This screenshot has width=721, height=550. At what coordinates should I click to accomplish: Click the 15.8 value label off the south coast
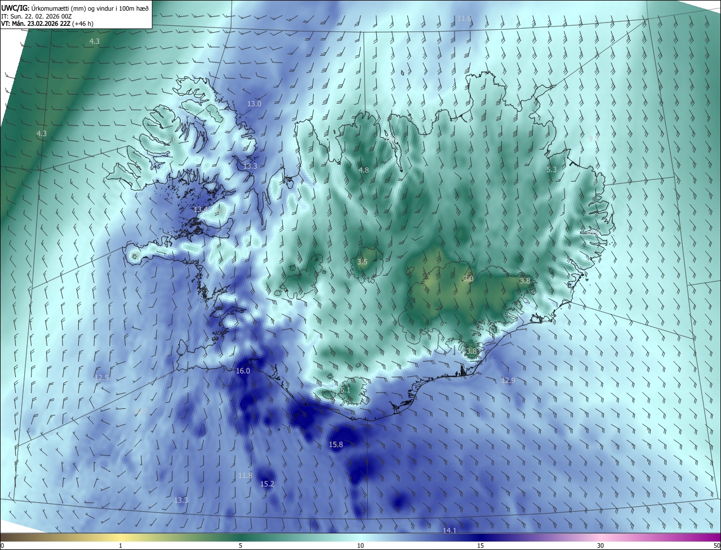336,444
